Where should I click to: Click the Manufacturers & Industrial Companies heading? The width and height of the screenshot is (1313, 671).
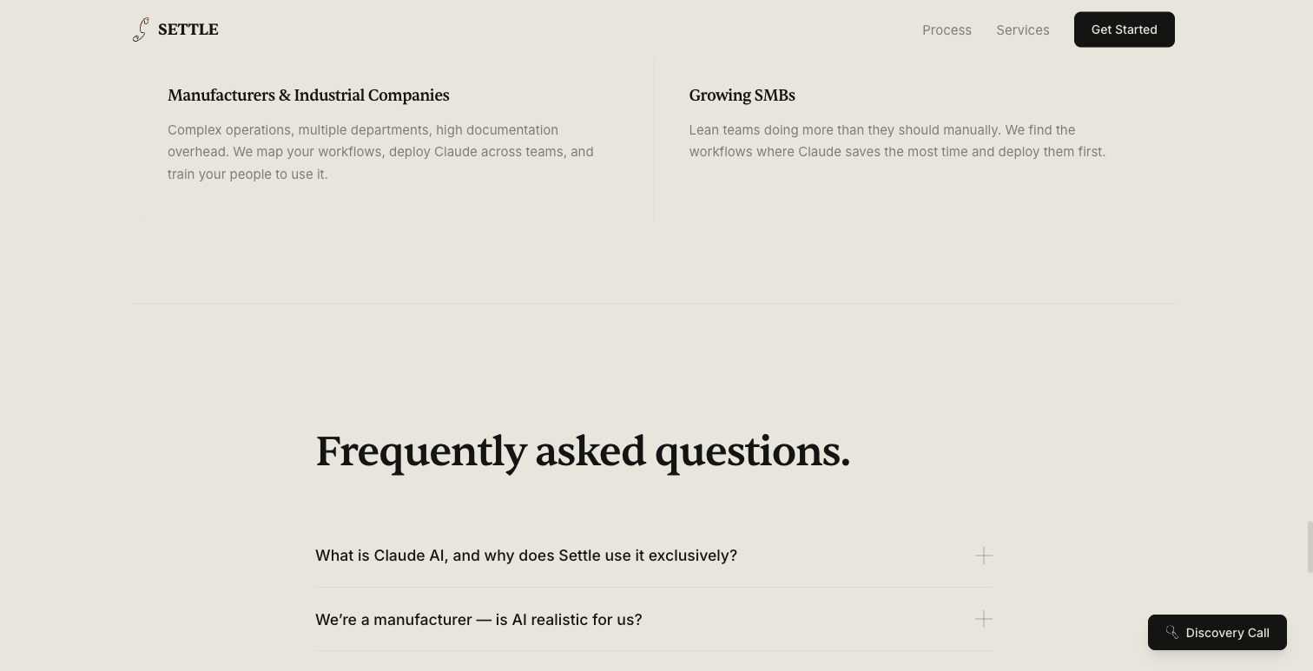[x=308, y=95]
